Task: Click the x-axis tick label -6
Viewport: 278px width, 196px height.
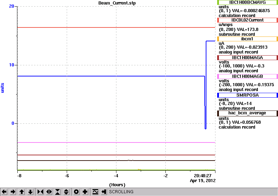Action: [x=67, y=176]
